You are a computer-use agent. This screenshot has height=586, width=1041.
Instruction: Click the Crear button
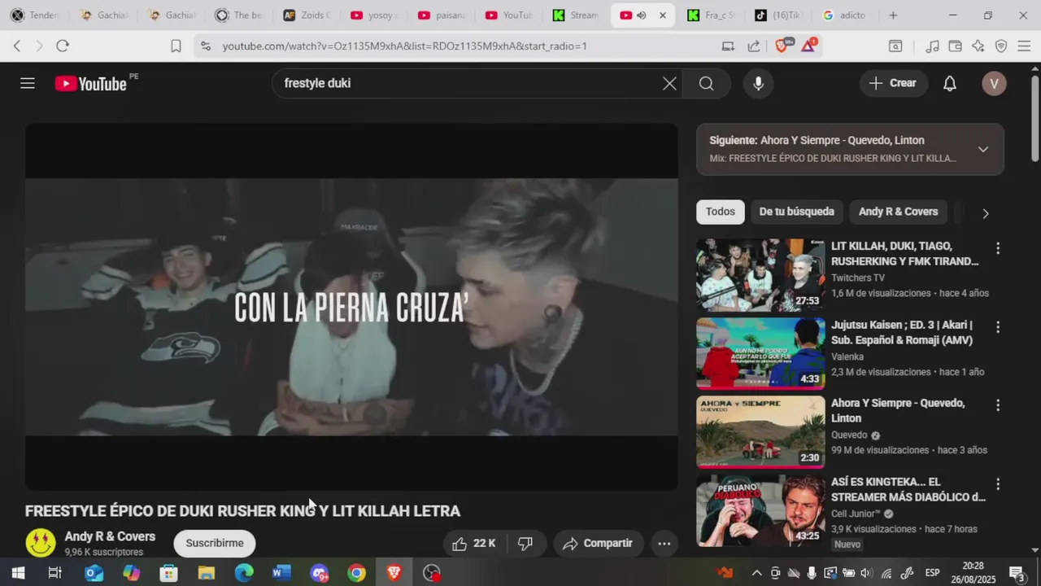coord(894,83)
